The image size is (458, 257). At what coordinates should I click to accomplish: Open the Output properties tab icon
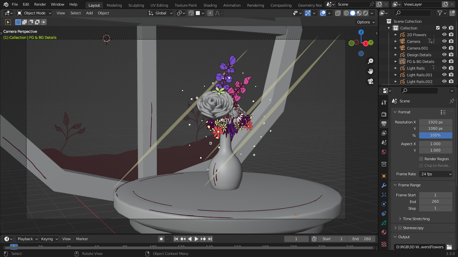pyautogui.click(x=384, y=124)
